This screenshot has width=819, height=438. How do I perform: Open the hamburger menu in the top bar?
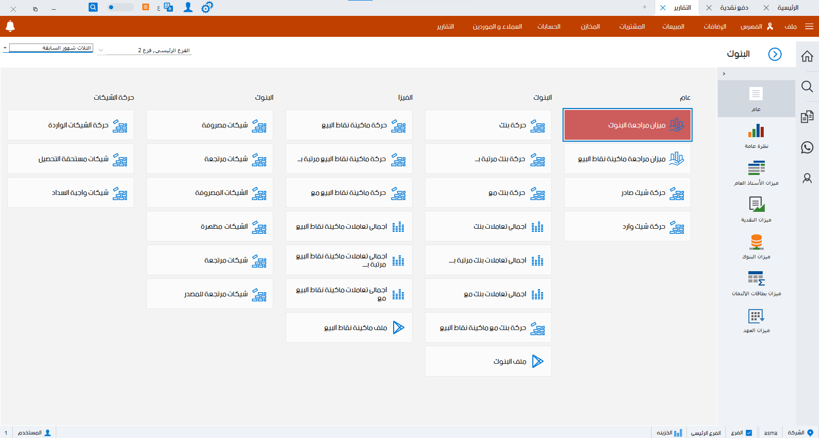[809, 27]
